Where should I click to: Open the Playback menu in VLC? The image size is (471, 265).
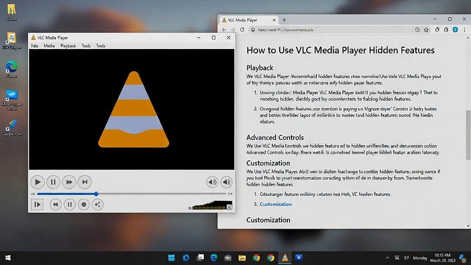coord(68,46)
